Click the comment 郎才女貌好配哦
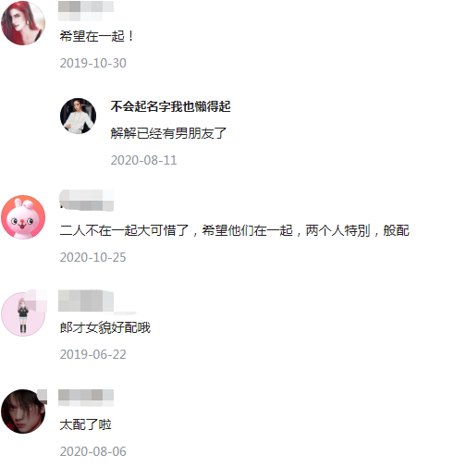The width and height of the screenshot is (454, 467). (x=105, y=327)
